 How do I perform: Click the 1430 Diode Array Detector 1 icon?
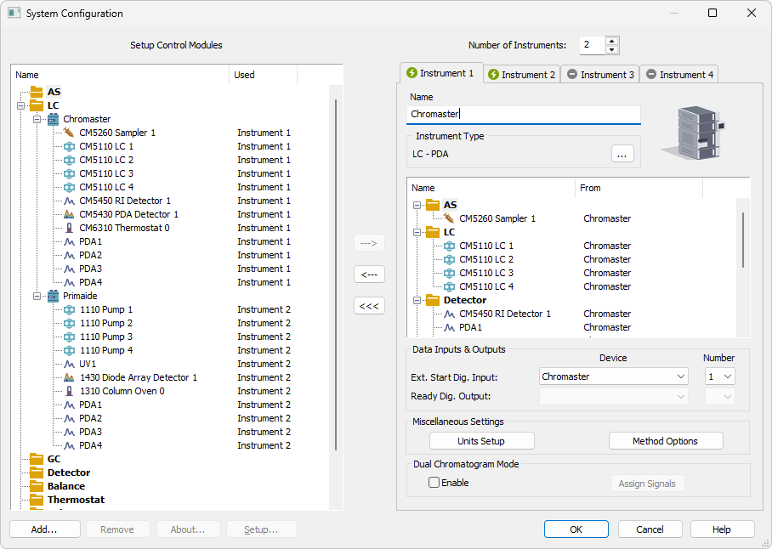coord(69,377)
